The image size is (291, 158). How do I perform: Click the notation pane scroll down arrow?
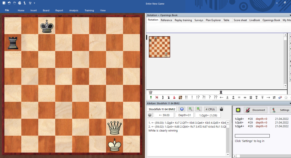285,86
